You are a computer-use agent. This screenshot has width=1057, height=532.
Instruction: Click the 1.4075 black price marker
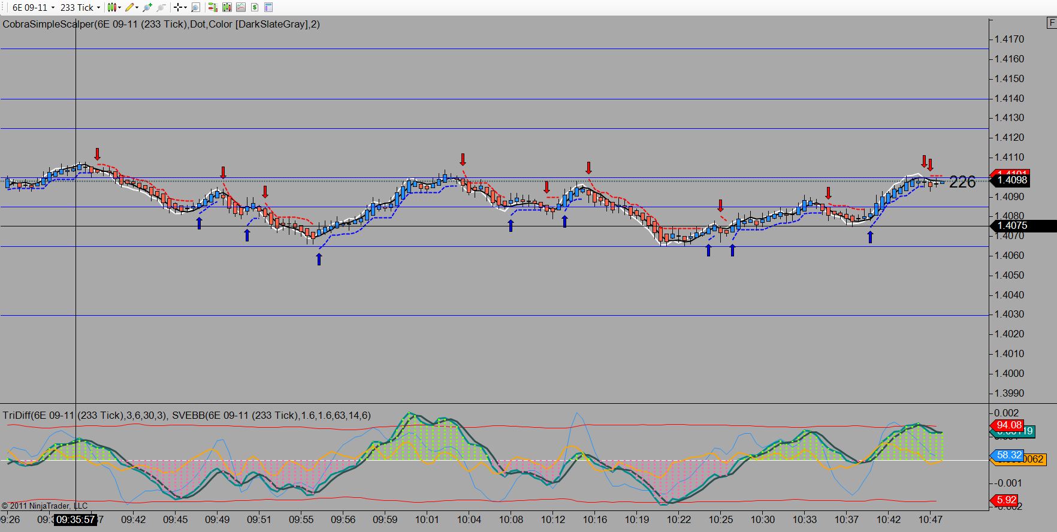tap(1022, 226)
